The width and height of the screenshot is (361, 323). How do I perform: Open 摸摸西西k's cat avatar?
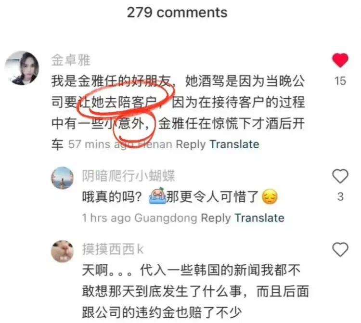(62, 251)
